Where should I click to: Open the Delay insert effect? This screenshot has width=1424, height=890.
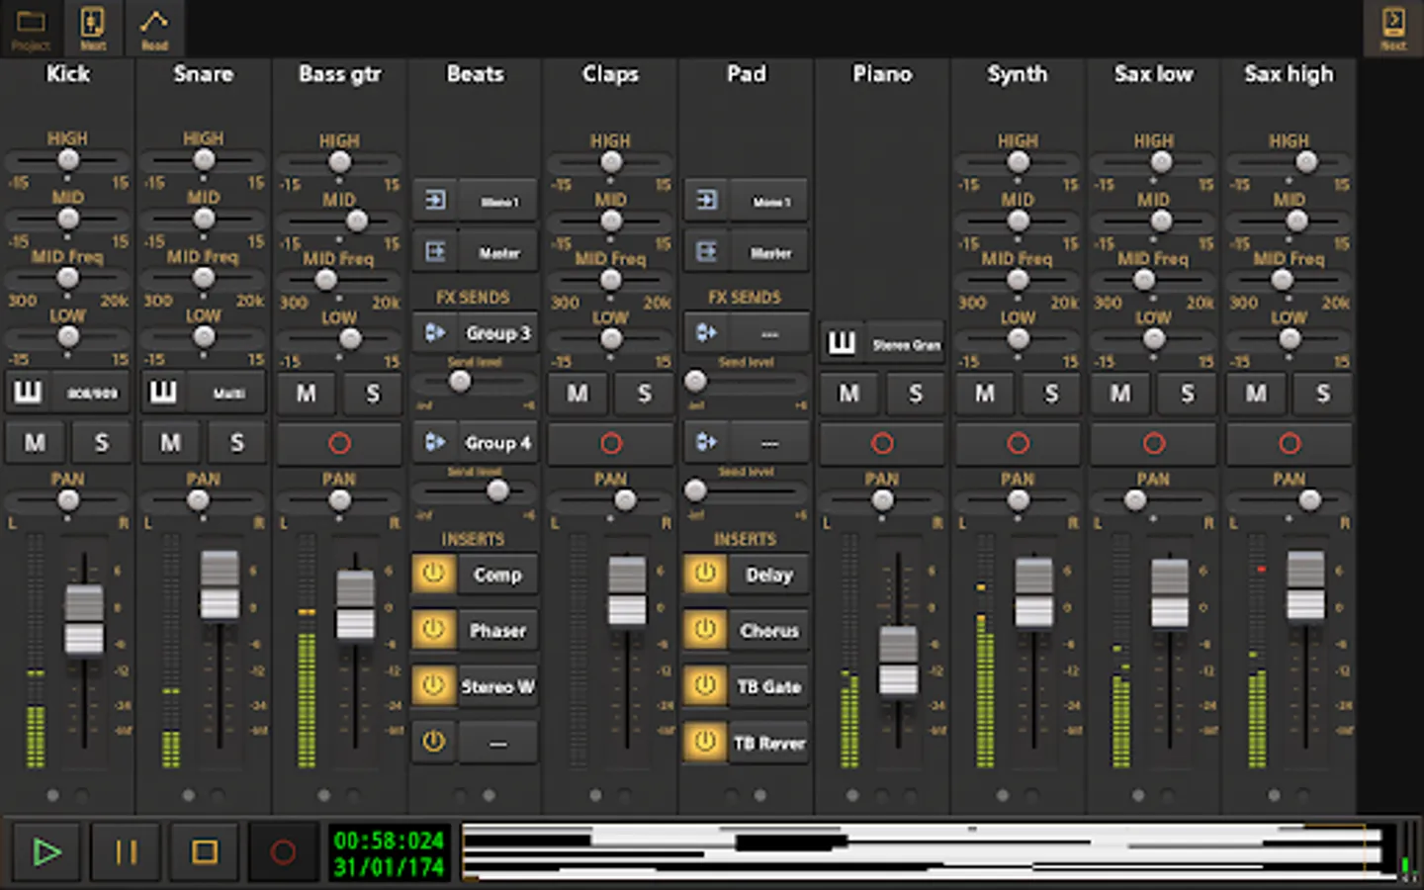coord(768,574)
